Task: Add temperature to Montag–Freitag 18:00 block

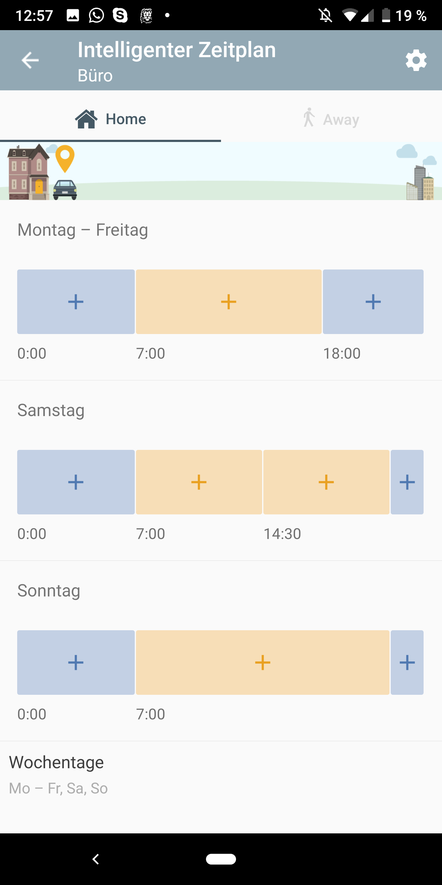Action: [x=373, y=302]
